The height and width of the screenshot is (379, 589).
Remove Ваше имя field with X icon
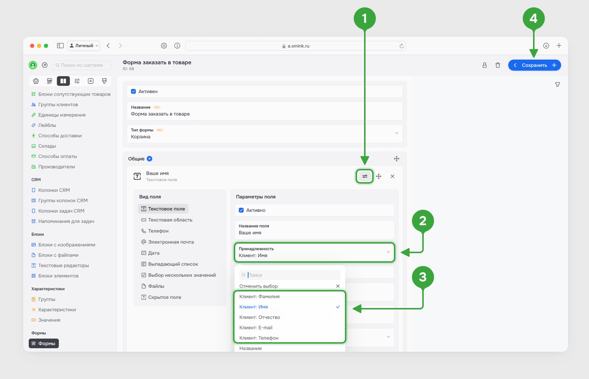pos(392,176)
